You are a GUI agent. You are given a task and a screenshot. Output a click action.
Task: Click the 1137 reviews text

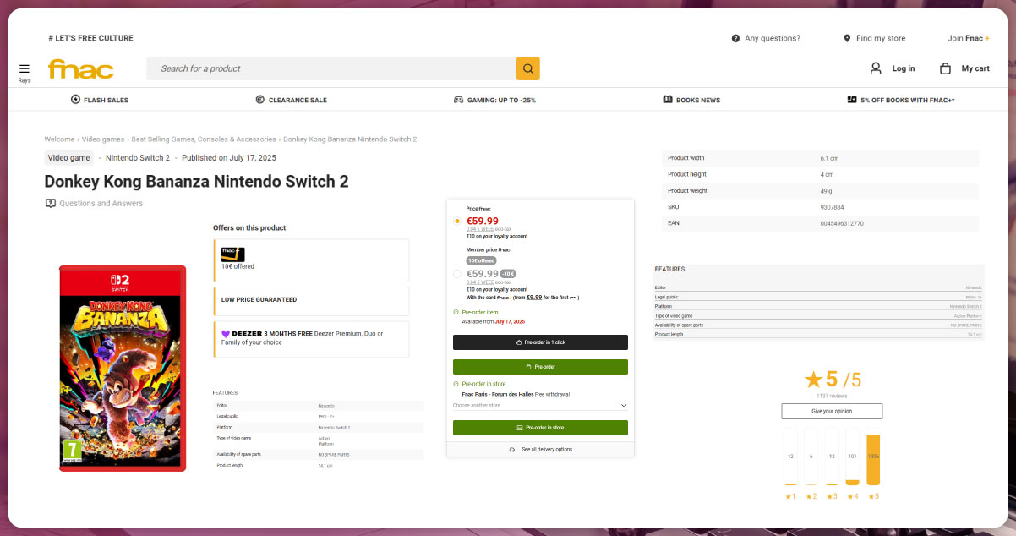[832, 396]
